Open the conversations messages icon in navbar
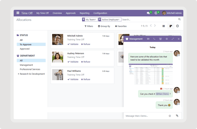Viewport: 197px width, 129px height. 149,13
